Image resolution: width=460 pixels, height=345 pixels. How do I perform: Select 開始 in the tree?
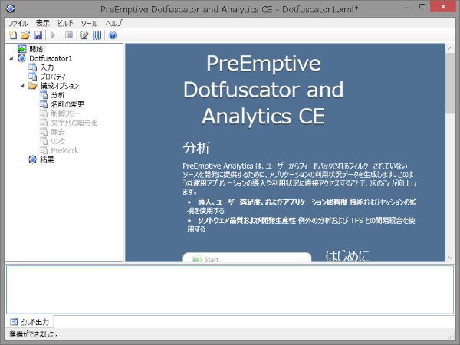point(36,49)
